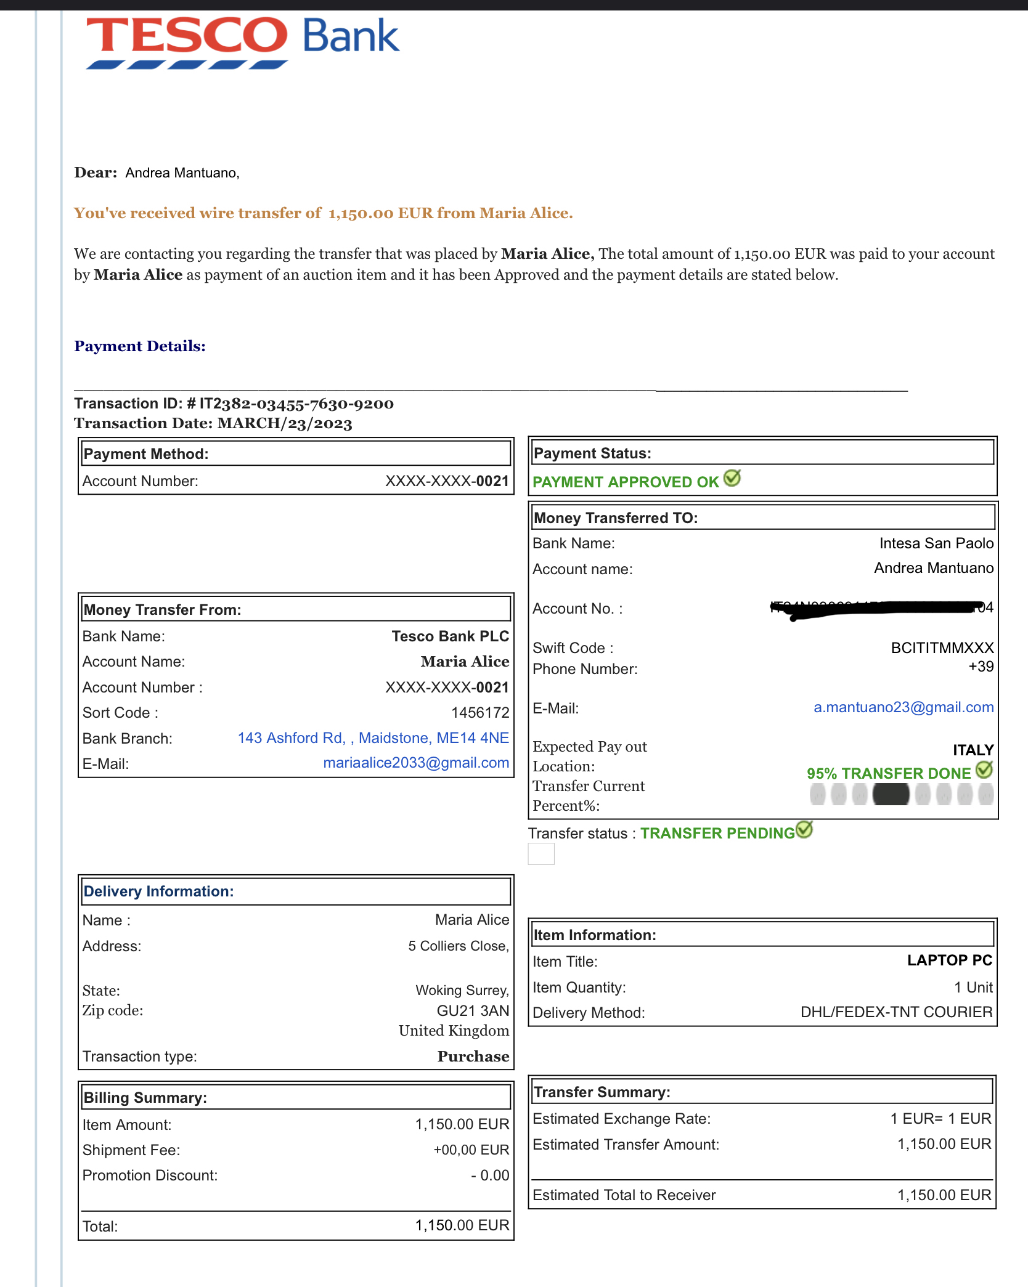Viewport: 1028px width, 1287px height.
Task: Click the Intesa San Paolo bank name
Action: 936,543
